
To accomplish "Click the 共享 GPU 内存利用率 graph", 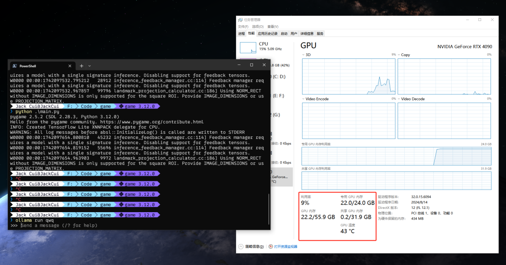I will pos(396,180).
